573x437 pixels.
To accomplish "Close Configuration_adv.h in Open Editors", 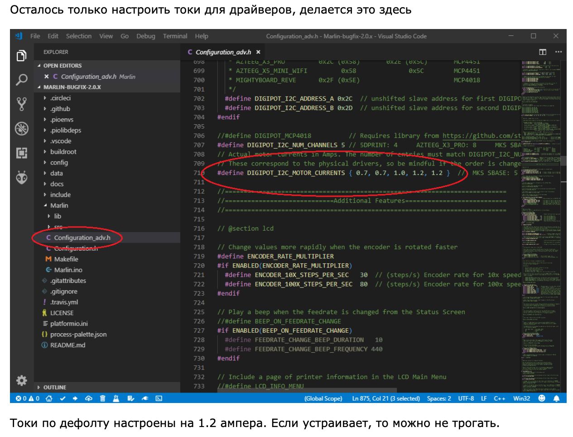I will pyautogui.click(x=46, y=77).
